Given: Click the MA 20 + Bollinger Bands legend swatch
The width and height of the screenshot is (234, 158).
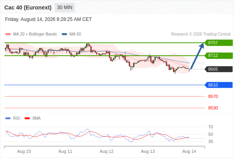Looking at the screenshot, I should point(8,34).
